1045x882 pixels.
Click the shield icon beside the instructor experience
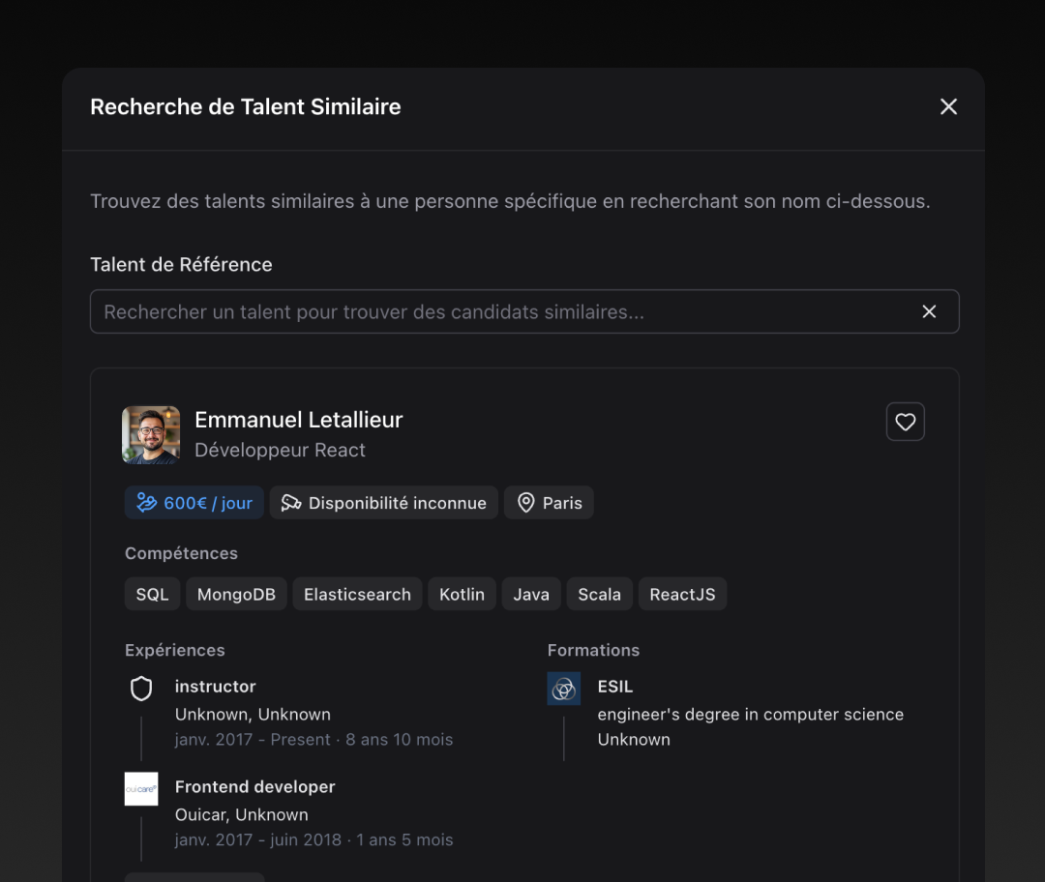(141, 688)
